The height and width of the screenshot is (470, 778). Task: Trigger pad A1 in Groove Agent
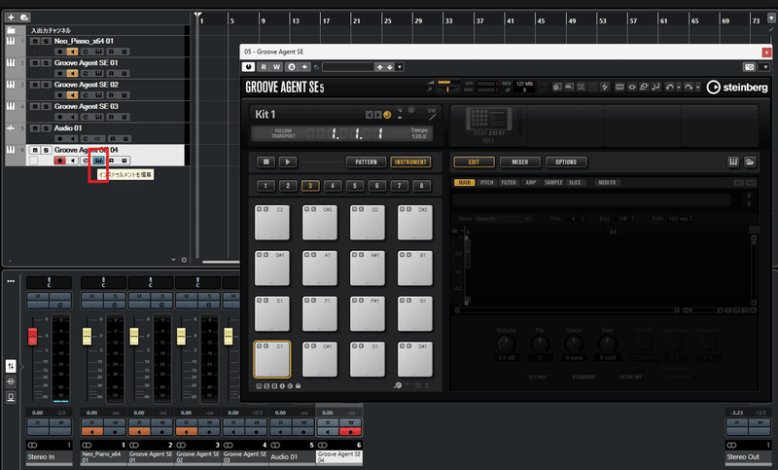tap(320, 268)
